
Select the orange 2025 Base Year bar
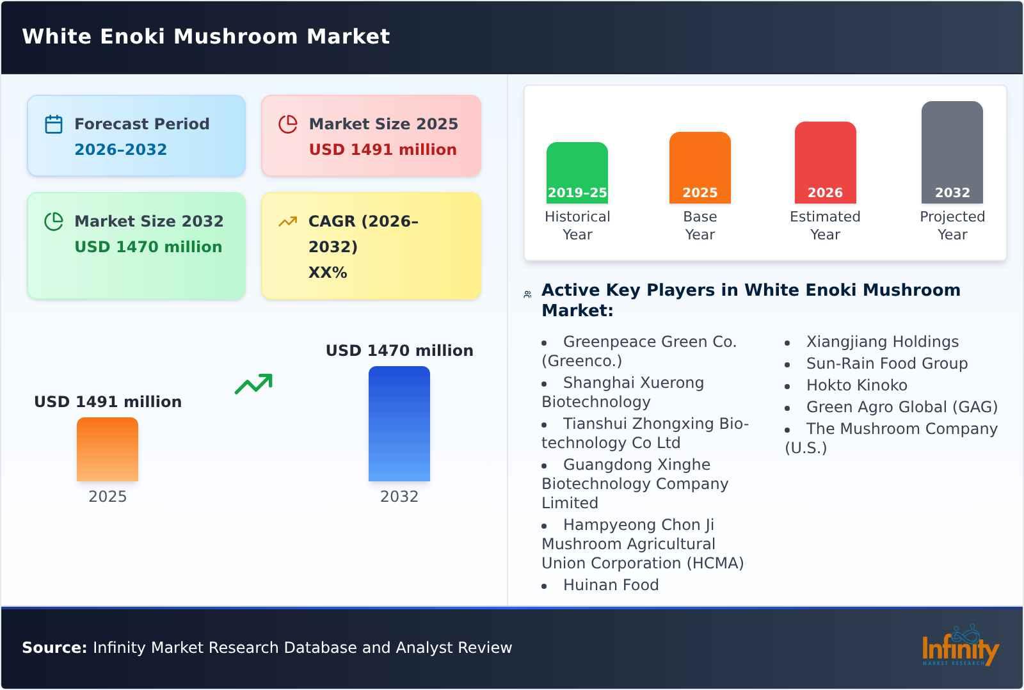click(700, 168)
